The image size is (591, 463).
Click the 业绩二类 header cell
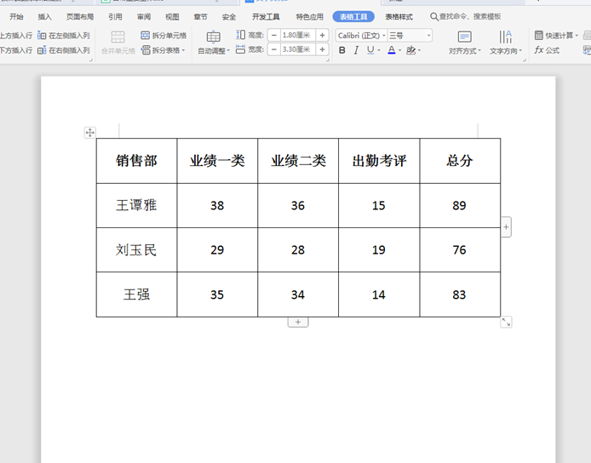click(x=298, y=161)
